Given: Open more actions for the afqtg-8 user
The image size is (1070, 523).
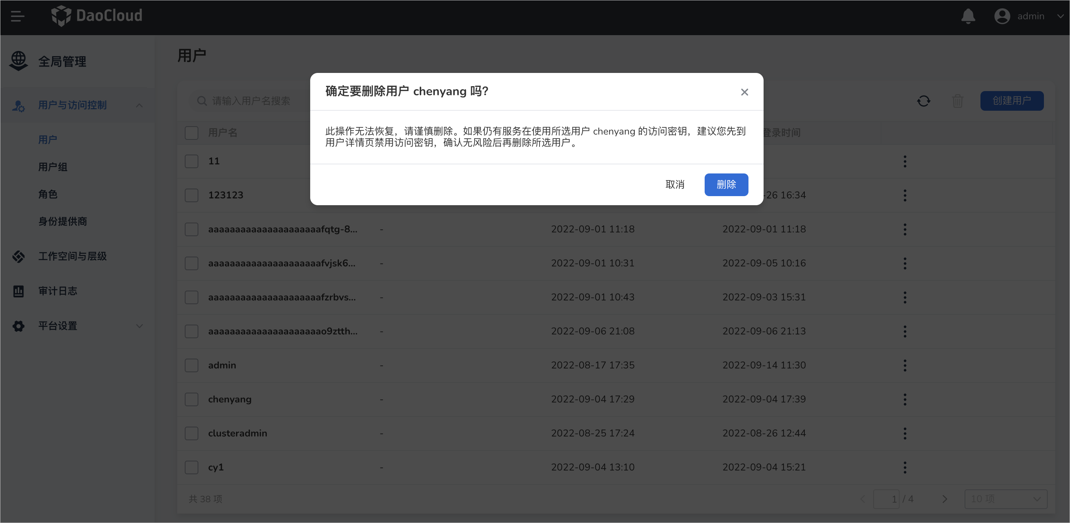Looking at the screenshot, I should coord(905,229).
